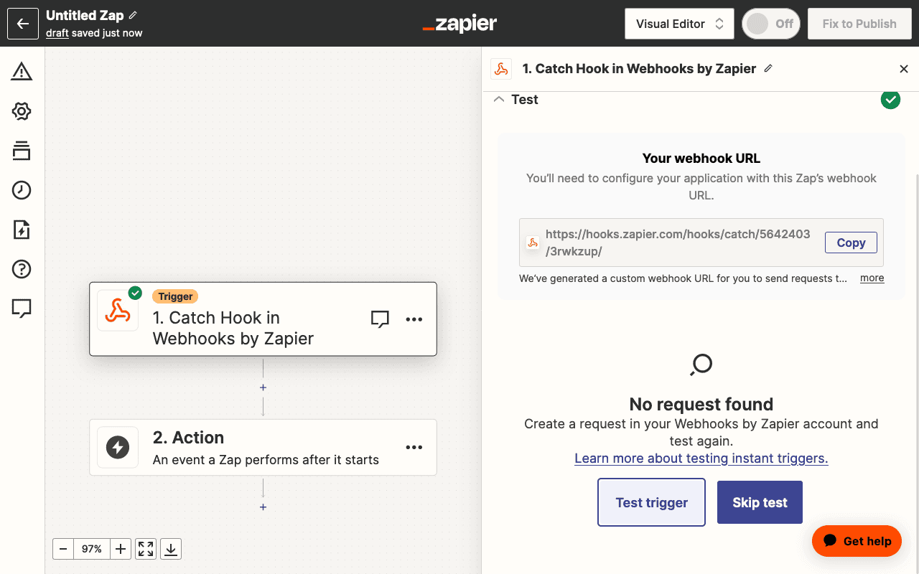Open the Versions stack icon
Viewport: 919px width, 574px height.
click(x=22, y=151)
